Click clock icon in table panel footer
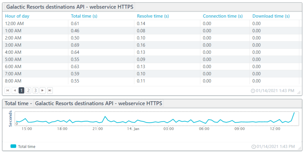This screenshot has width=305, height=153. pos(253,91)
